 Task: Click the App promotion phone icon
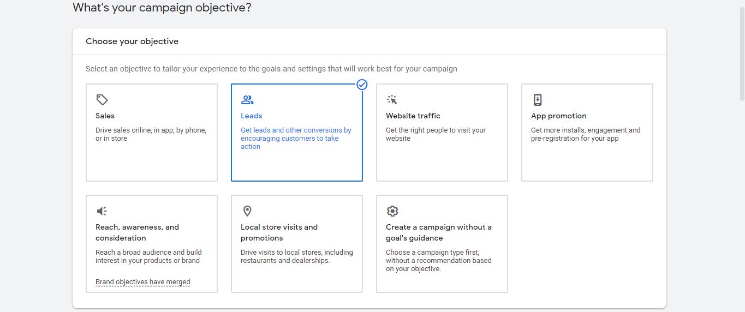(538, 100)
